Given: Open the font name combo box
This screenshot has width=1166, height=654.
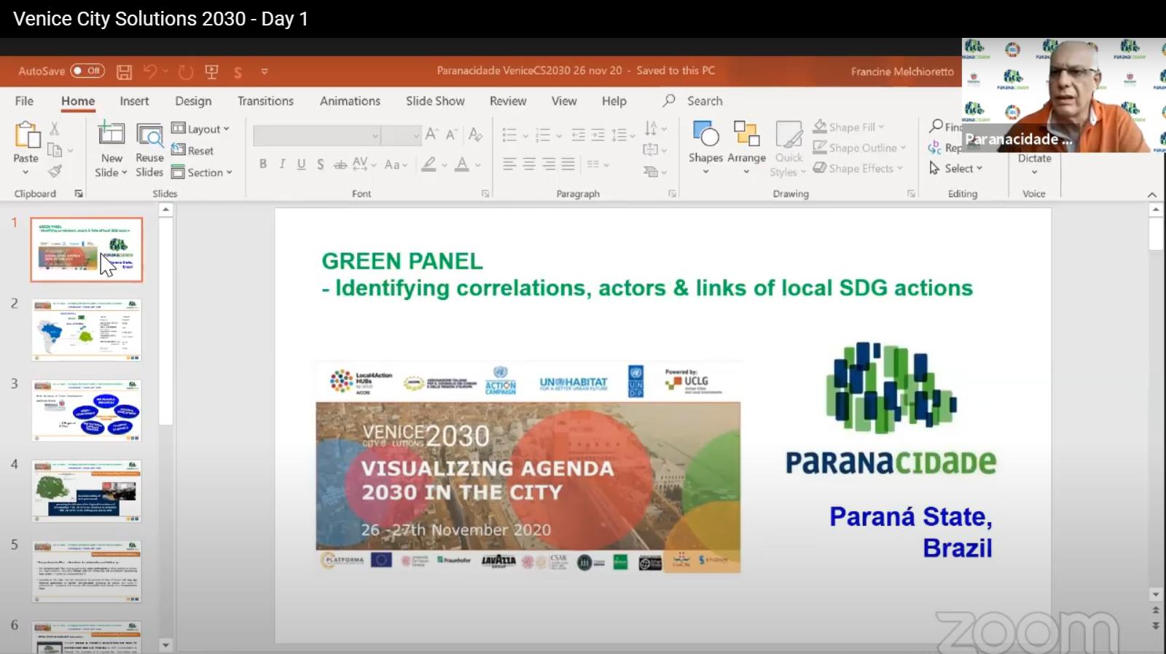Looking at the screenshot, I should (317, 135).
